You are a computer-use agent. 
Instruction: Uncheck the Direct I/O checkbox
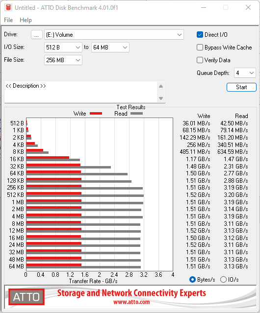pos(200,35)
